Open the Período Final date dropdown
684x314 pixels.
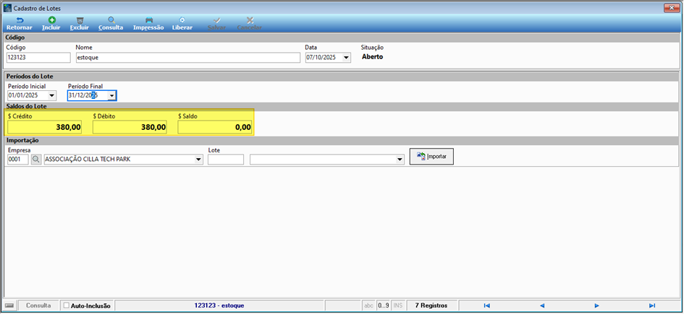tap(111, 95)
